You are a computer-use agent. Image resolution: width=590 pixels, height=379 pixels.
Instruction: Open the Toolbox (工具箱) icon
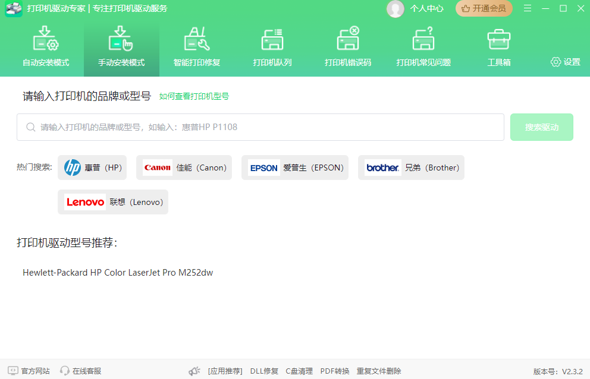(x=498, y=40)
